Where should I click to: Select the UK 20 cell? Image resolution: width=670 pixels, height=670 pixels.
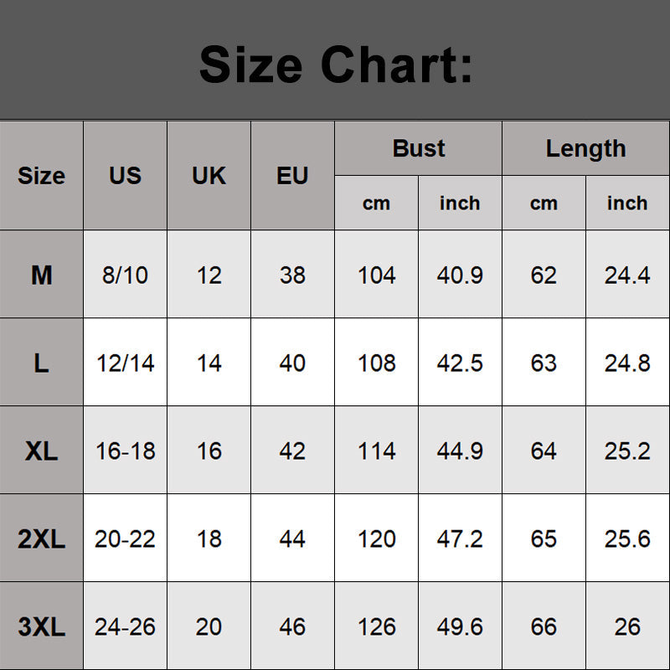[x=209, y=626]
